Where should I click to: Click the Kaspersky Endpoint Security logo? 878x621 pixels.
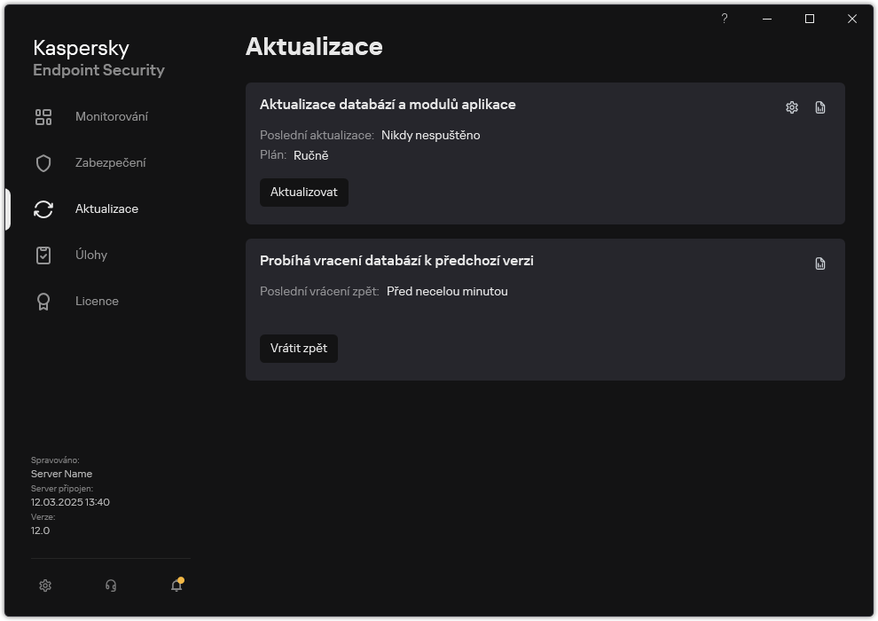[x=98, y=59]
